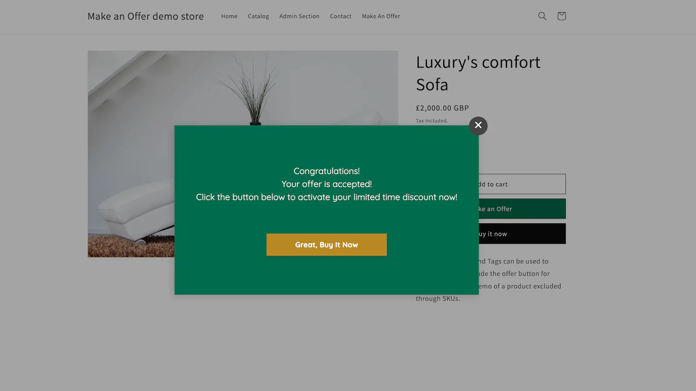Open the search magnifier icon

(542, 16)
